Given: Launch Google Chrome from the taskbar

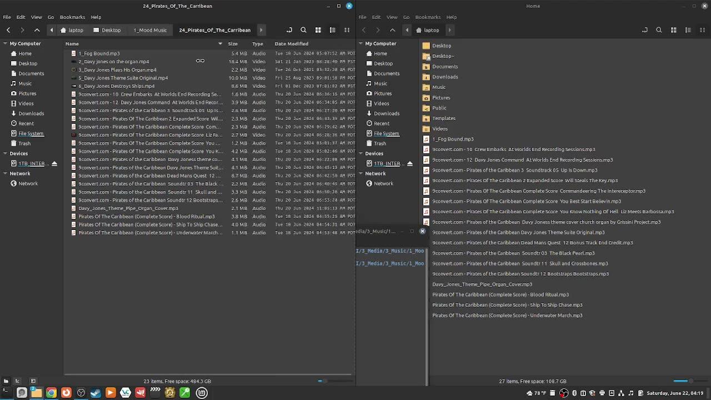Looking at the screenshot, I should click(x=51, y=393).
